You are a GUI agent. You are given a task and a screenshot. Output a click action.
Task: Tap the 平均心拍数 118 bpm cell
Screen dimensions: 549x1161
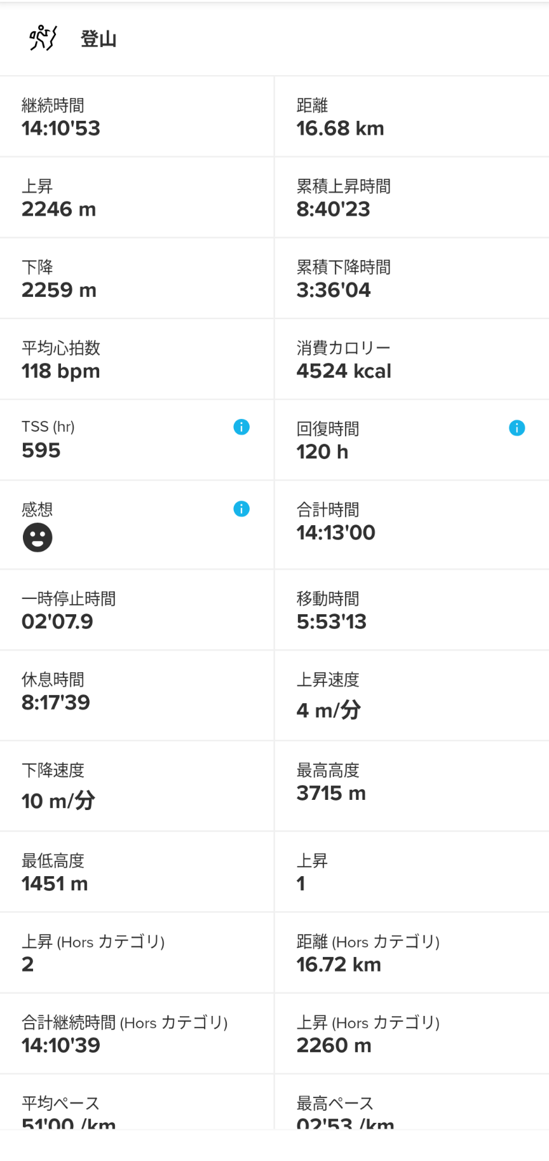pos(137,359)
